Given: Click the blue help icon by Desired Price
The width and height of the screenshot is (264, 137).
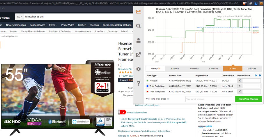Looking at the screenshot, I should [x=260, y=75].
